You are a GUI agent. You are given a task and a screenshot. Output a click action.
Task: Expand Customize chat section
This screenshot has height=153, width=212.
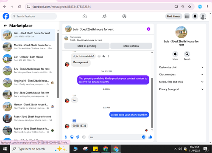click(x=181, y=67)
